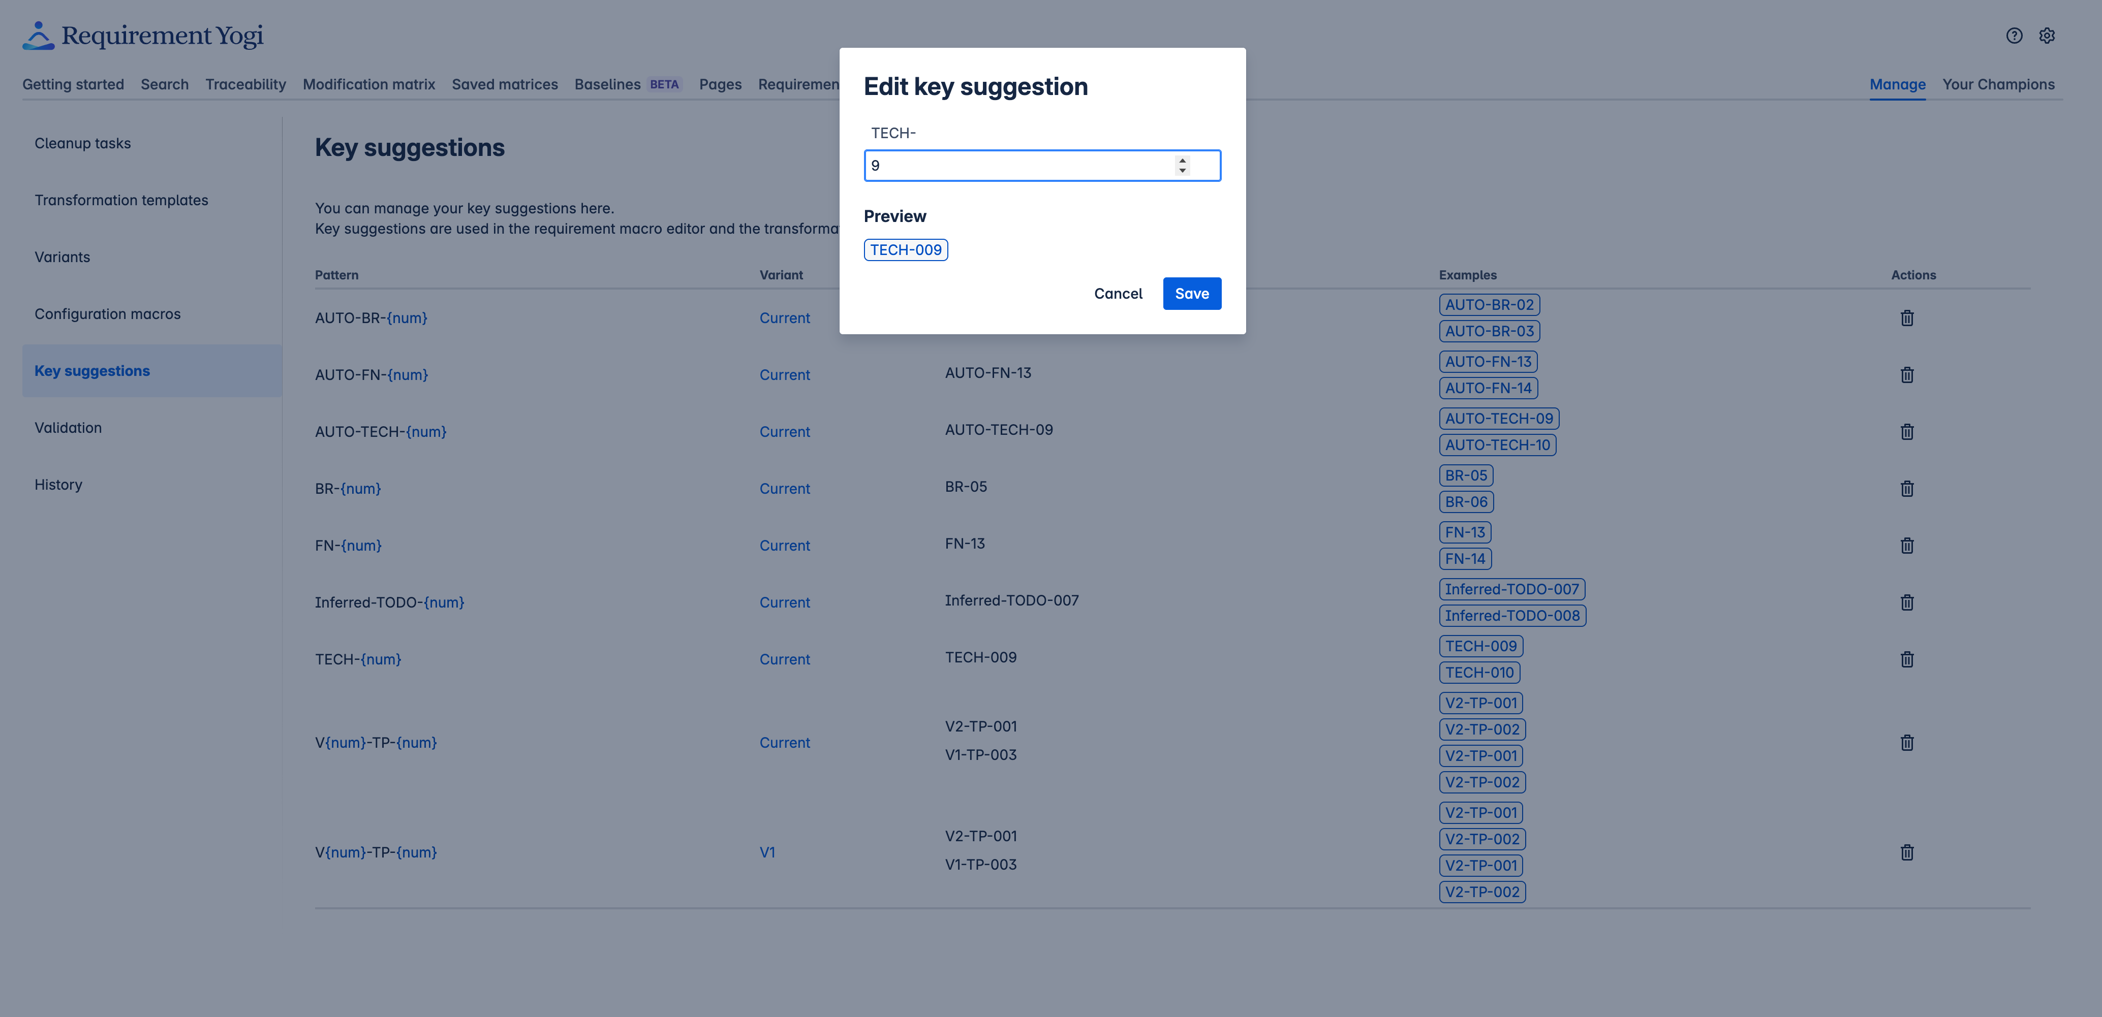This screenshot has height=1017, width=2102.
Task: Delete the BR-{num} suggestion row
Action: click(1906, 489)
